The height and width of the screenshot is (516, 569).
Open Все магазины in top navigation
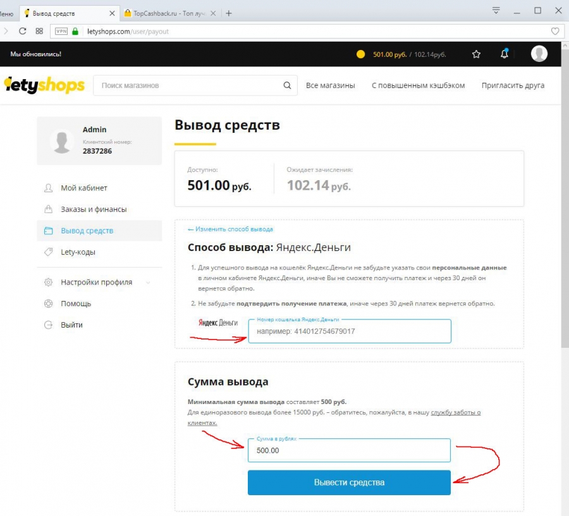click(330, 85)
